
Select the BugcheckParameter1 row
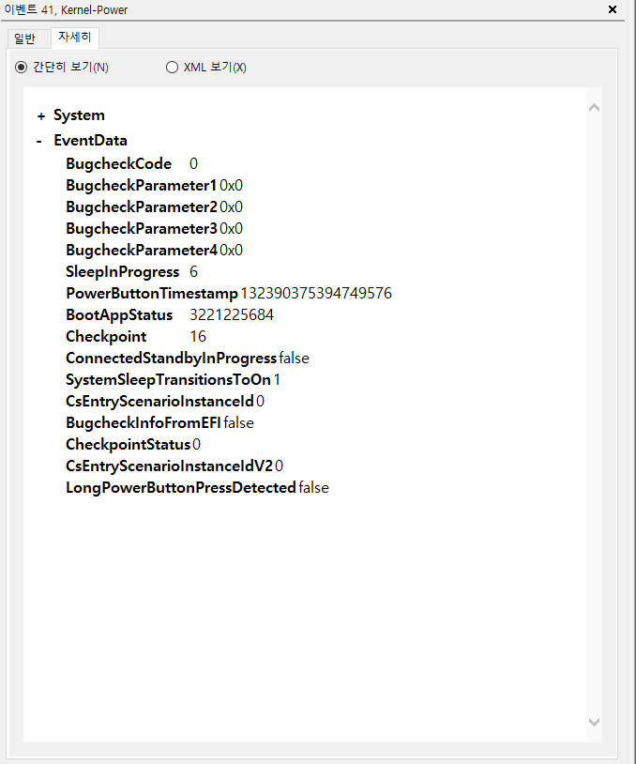tap(141, 185)
